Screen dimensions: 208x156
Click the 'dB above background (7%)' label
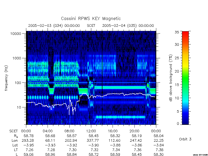coord(171,78)
